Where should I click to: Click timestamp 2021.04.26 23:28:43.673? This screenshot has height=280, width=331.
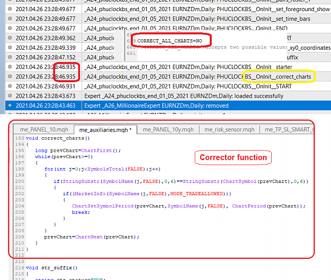click(x=46, y=96)
